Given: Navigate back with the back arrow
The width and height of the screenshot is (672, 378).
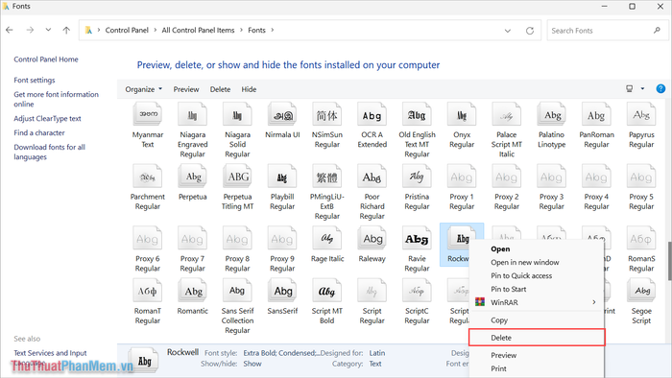Looking at the screenshot, I should coord(10,30).
